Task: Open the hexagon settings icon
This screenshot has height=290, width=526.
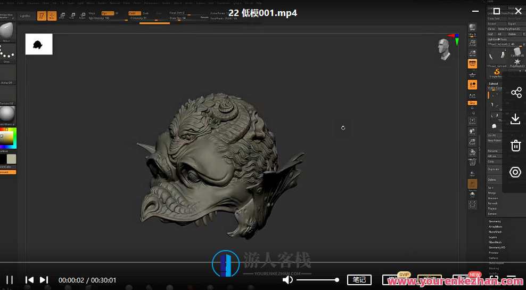Action: [515, 172]
